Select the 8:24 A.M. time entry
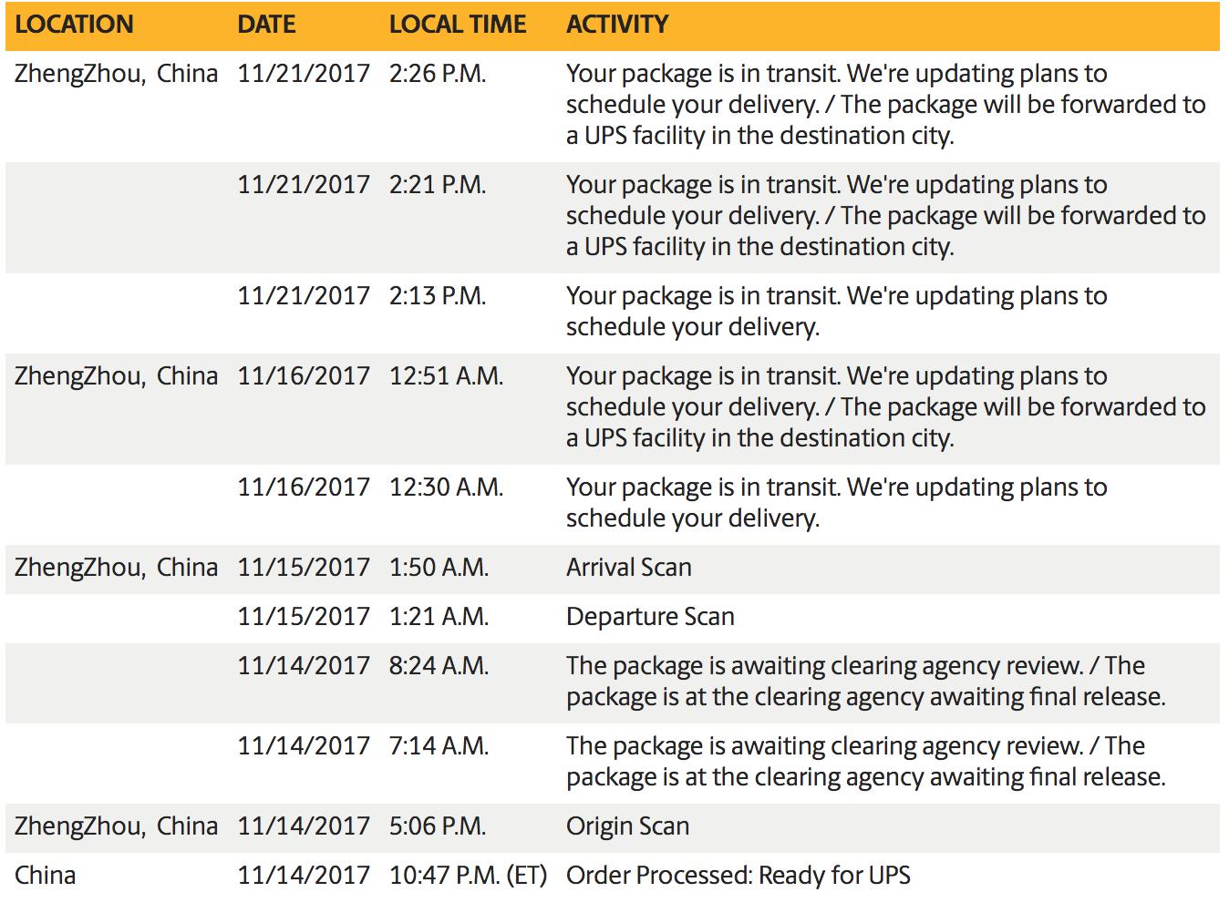Screen dimensions: 1229x913 tap(439, 666)
